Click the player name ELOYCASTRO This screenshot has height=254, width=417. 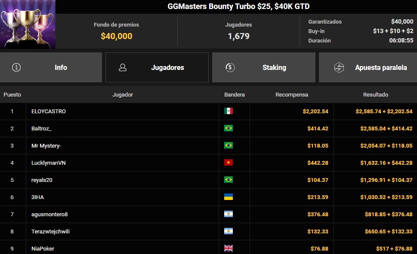[x=47, y=111]
